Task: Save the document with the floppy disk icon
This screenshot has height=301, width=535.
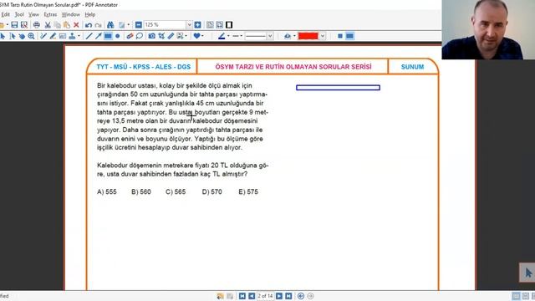Action: coord(14,25)
